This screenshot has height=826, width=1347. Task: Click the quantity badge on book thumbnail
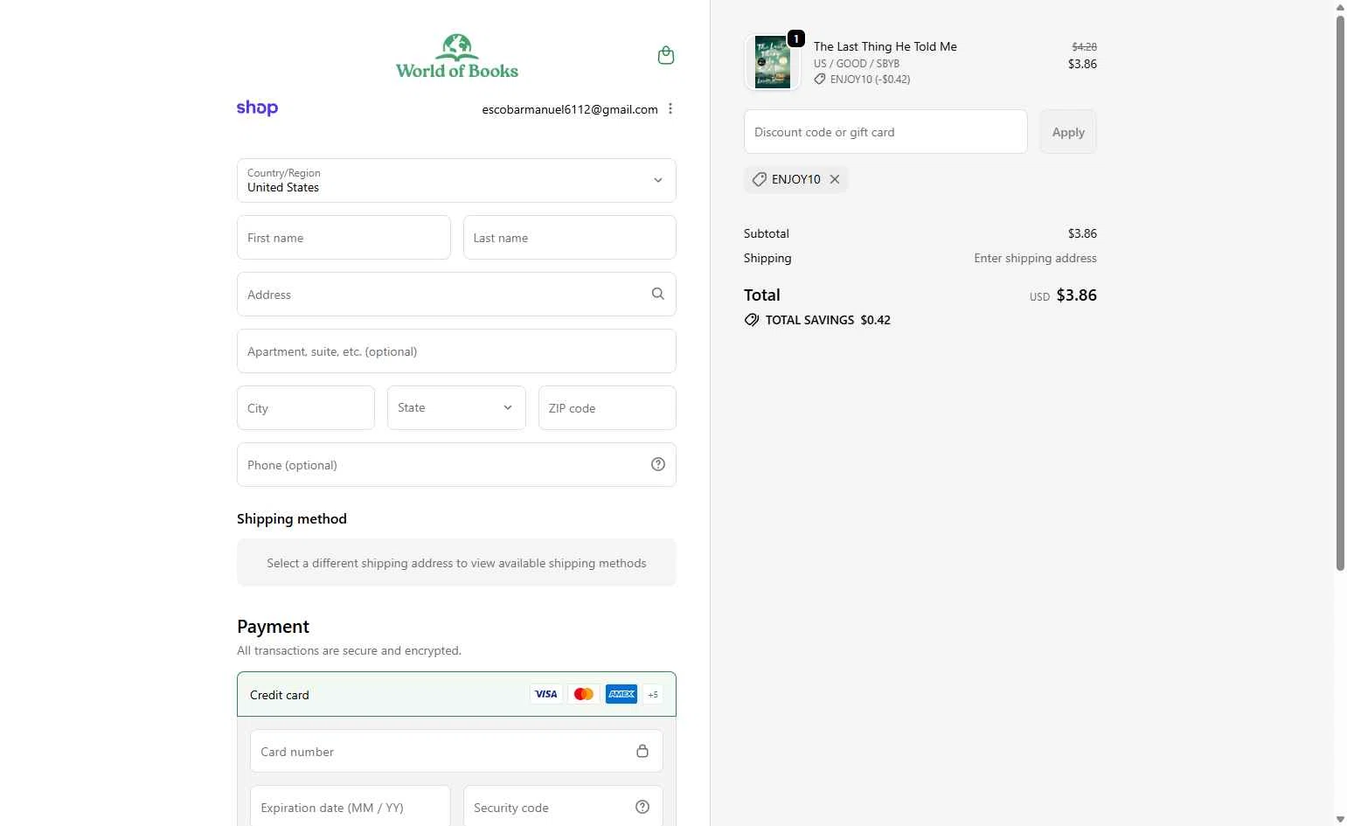click(x=796, y=39)
